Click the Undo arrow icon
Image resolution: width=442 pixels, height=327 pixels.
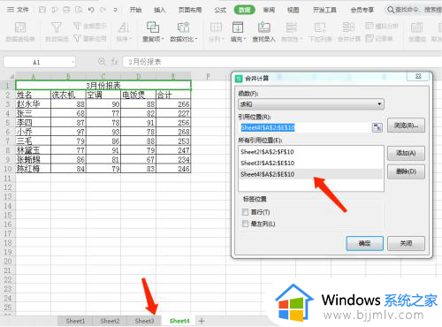(x=91, y=10)
